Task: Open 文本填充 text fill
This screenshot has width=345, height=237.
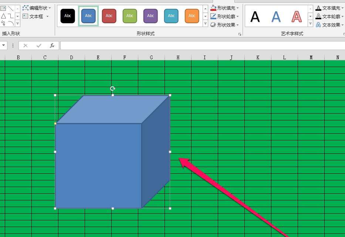Action: click(329, 8)
